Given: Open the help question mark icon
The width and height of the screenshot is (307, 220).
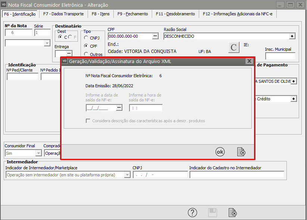Looking at the screenshot, I should click(x=192, y=213).
